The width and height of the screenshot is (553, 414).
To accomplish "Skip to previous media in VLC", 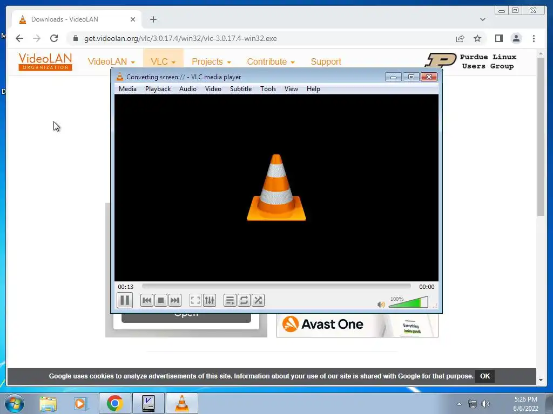I will 147,300.
